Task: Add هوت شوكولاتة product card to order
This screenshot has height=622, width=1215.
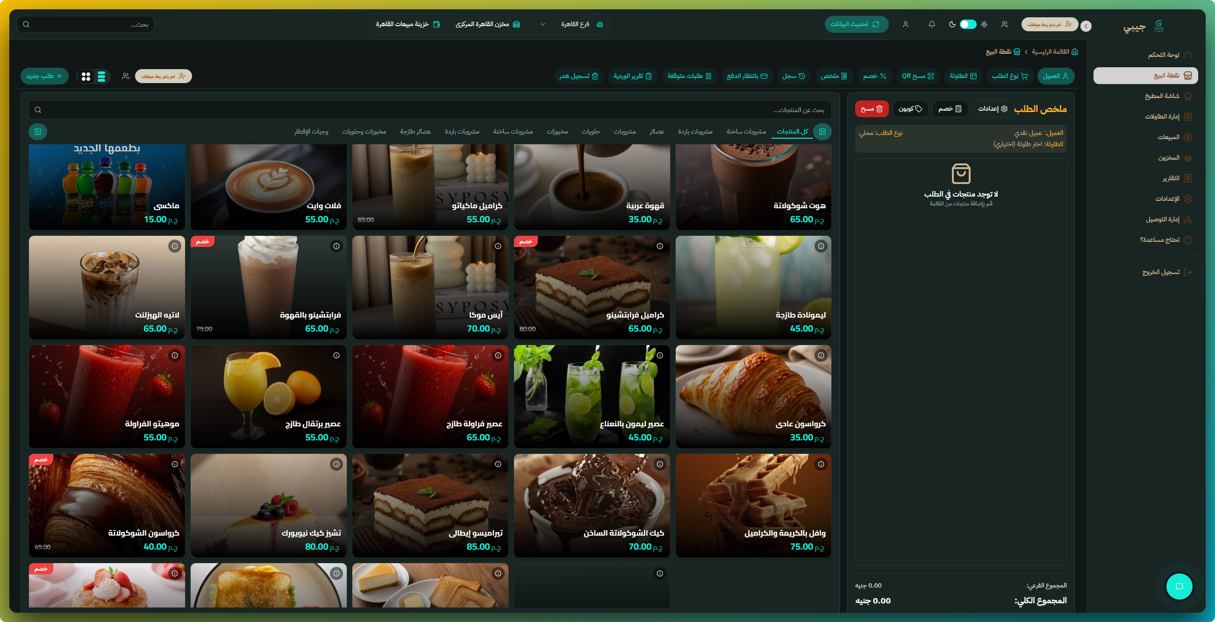Action: (753, 187)
